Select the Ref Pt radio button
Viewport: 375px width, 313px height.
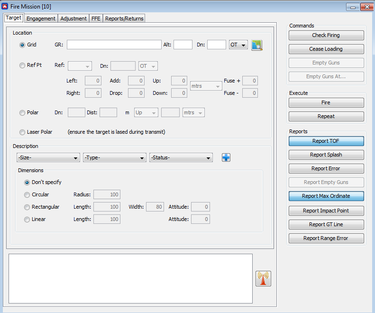tap(22, 65)
